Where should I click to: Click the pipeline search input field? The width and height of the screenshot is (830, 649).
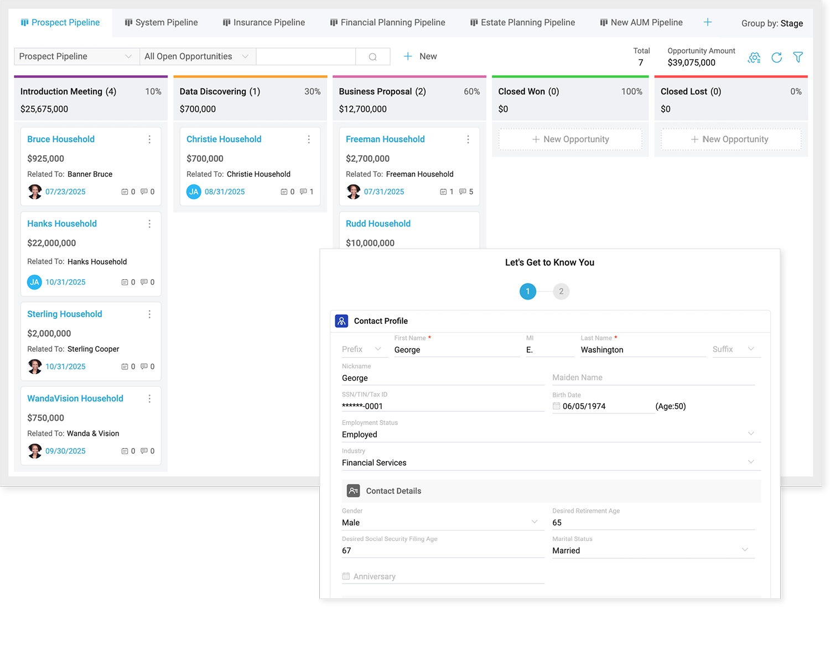(x=306, y=56)
